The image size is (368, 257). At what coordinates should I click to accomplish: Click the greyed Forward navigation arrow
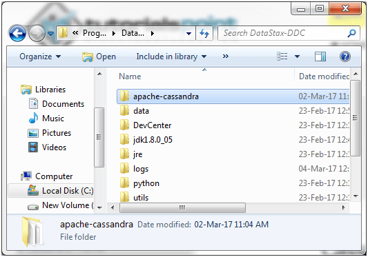37,33
